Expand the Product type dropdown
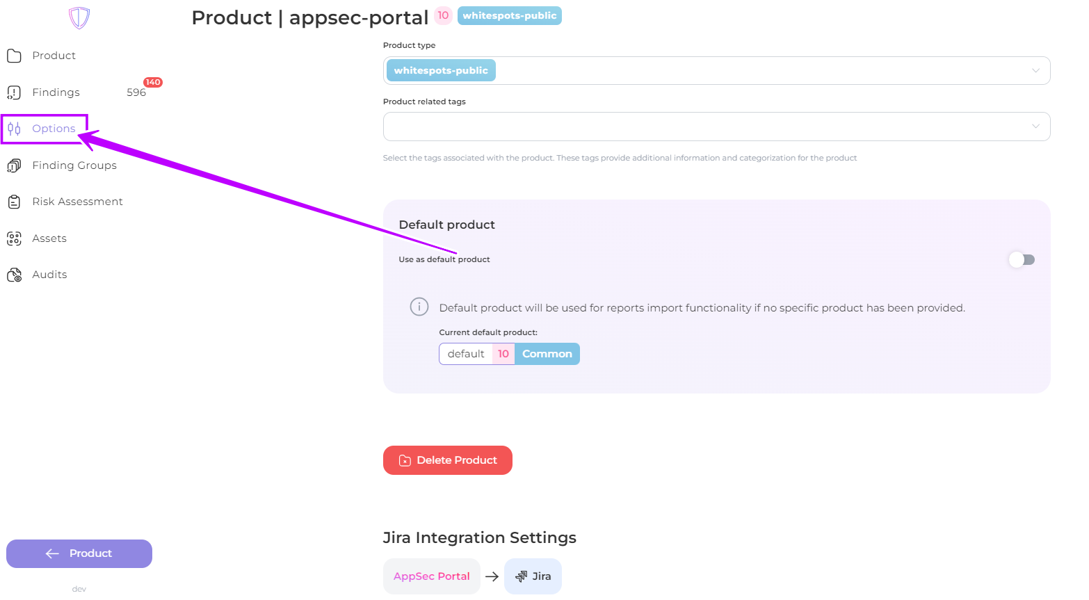This screenshot has height=600, width=1089. (x=1035, y=70)
